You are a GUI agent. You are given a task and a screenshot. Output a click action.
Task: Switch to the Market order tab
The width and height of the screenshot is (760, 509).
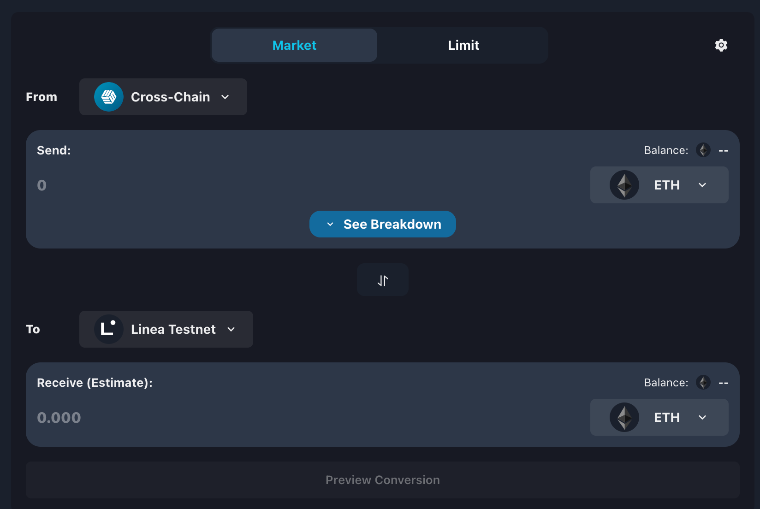click(x=294, y=45)
